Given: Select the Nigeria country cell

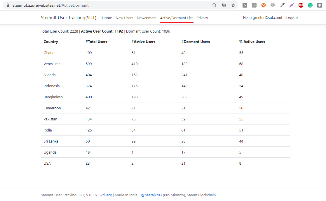Looking at the screenshot, I should [x=50, y=75].
